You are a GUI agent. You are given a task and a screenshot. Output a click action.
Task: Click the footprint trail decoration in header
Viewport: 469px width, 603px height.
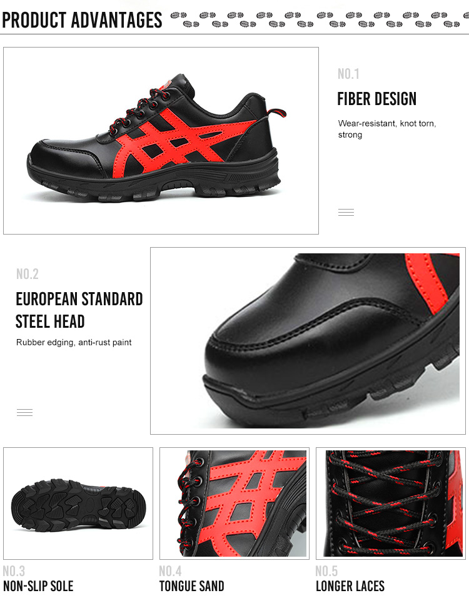click(x=319, y=19)
